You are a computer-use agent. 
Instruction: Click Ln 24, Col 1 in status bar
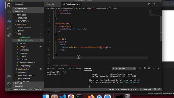pos(114,90)
